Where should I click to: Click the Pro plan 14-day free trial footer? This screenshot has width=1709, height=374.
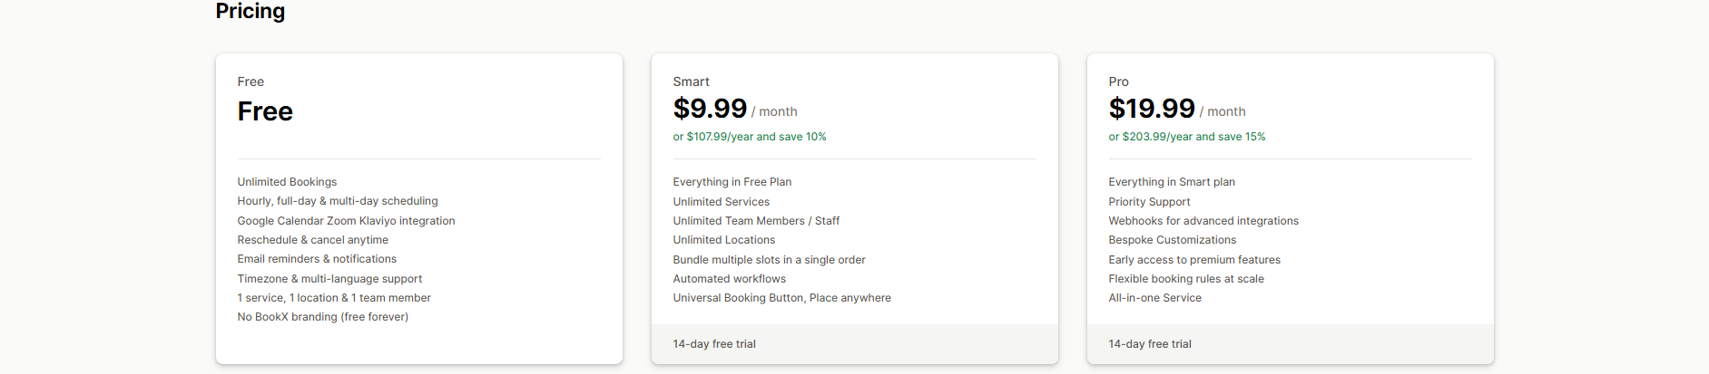pos(1150,344)
